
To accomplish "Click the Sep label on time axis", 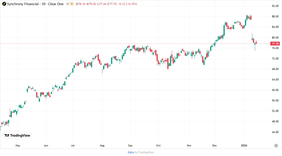I will point(130,145).
